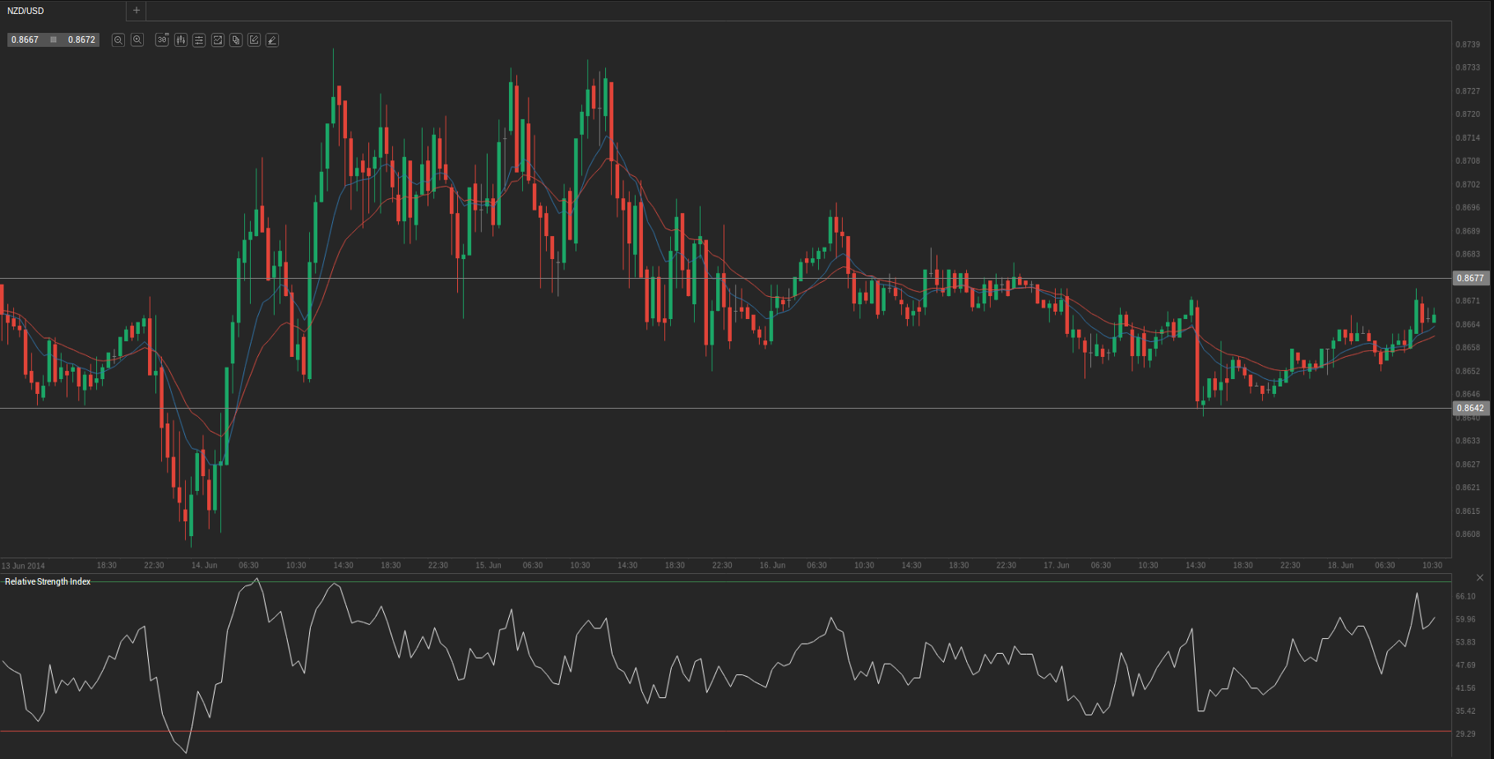Click the 0.8677 horizontal line price tag
1494x759 pixels.
tap(1470, 279)
